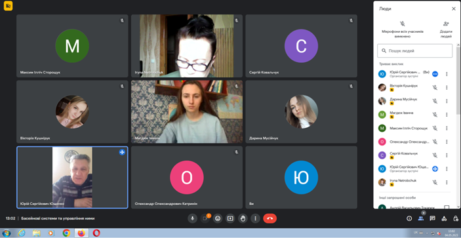Select the Магдюк Іванна video tile
Viewport: 461px width, 238px height.
pos(187,111)
